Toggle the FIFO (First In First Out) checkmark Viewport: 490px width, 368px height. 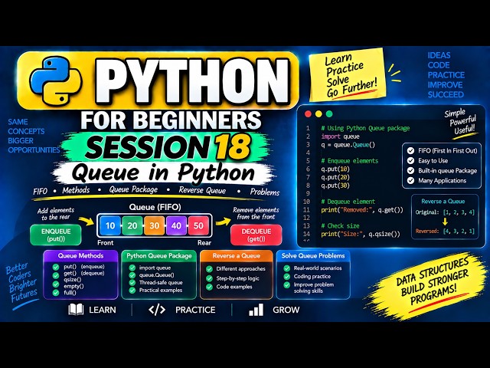coord(410,151)
